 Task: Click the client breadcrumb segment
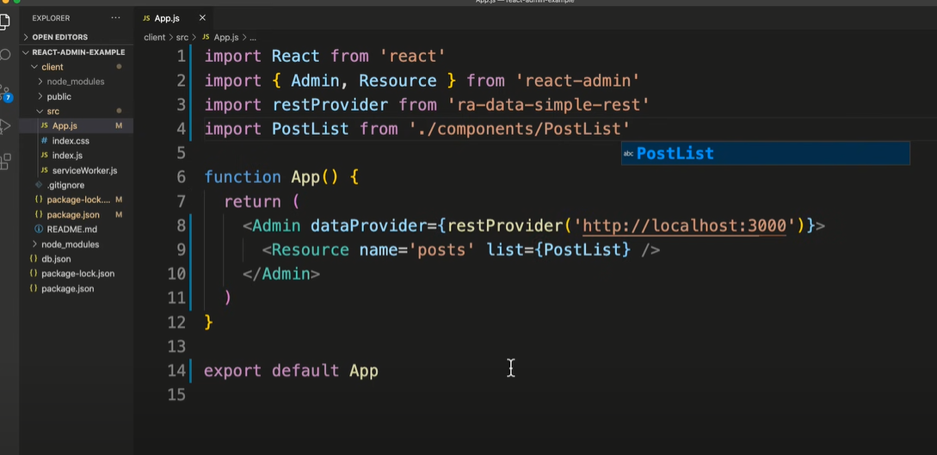(x=154, y=37)
